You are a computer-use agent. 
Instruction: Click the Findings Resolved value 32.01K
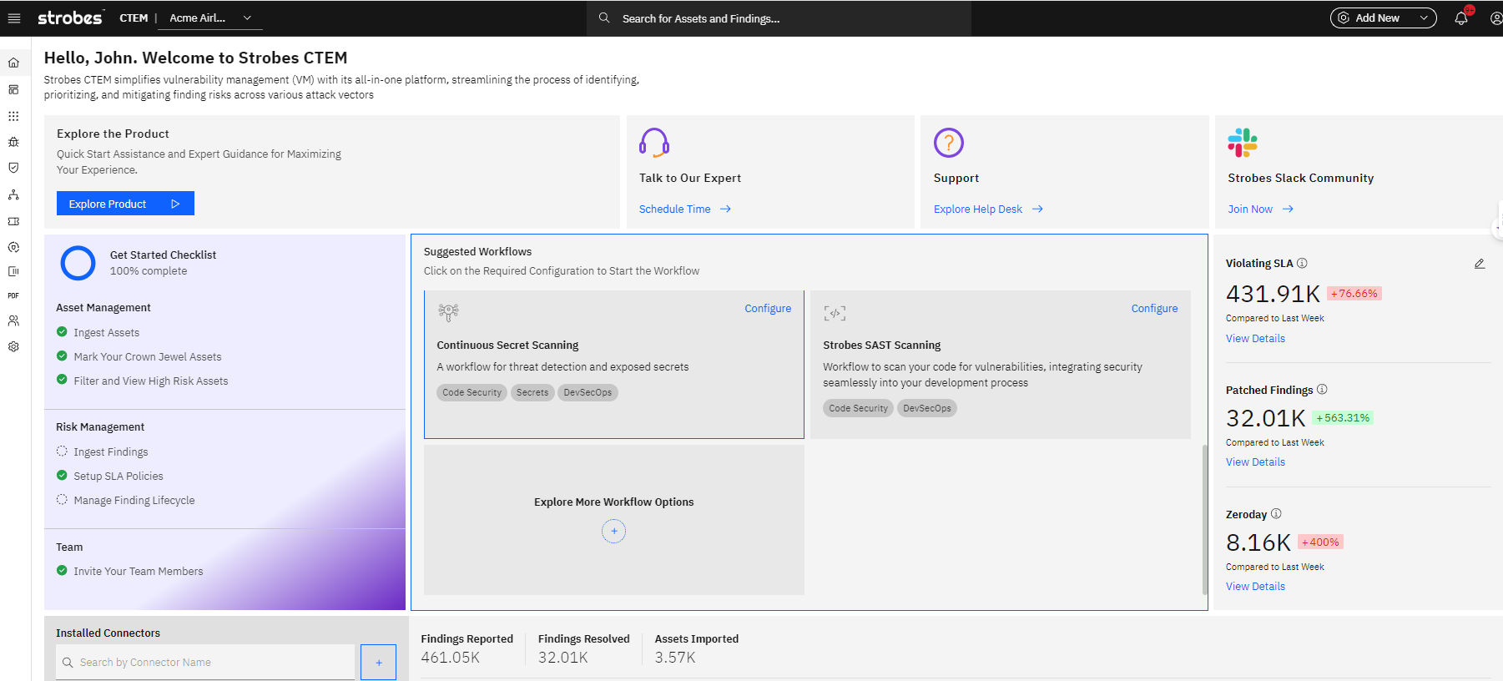click(563, 658)
